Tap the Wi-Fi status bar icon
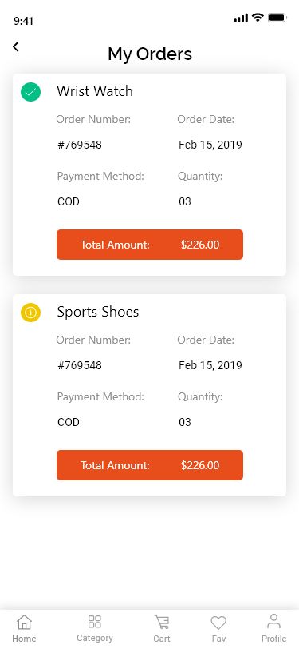299x649 pixels. point(258,18)
